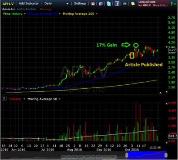Click the blue selected range in the navigator
Screen dimensions: 178x160
point(146,155)
